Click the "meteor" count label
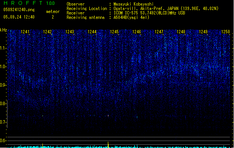This screenshot has width=234, height=148. [x=53, y=11]
